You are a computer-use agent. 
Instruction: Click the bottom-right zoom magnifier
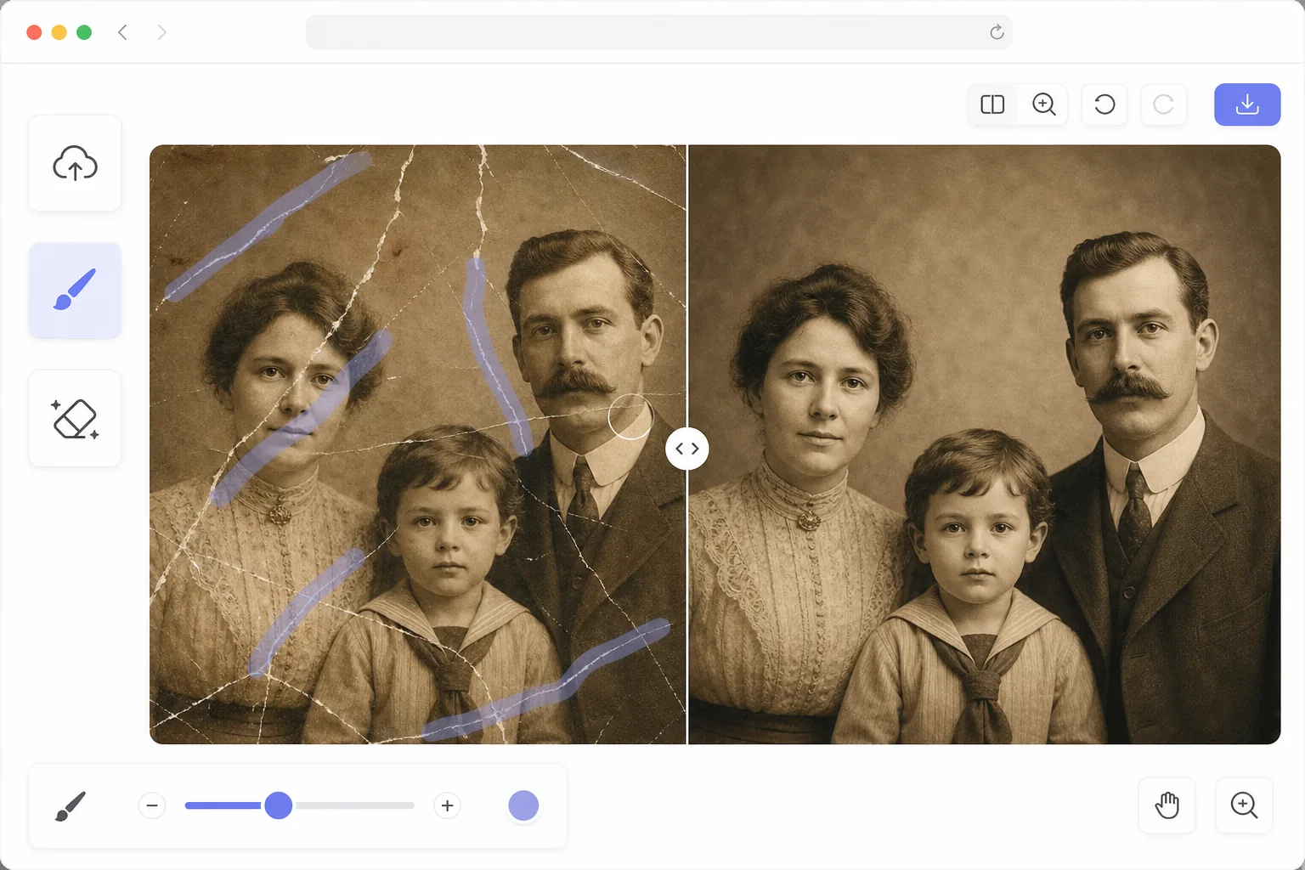(1244, 805)
